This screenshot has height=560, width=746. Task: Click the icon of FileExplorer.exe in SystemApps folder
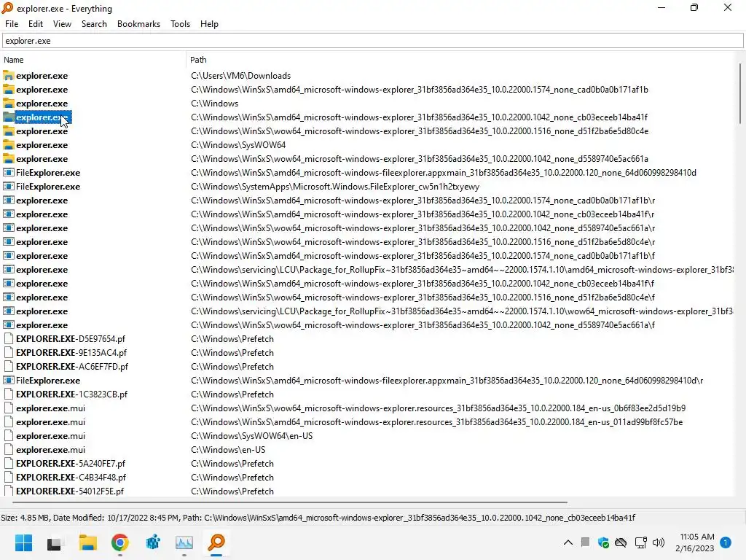pyautogui.click(x=9, y=187)
